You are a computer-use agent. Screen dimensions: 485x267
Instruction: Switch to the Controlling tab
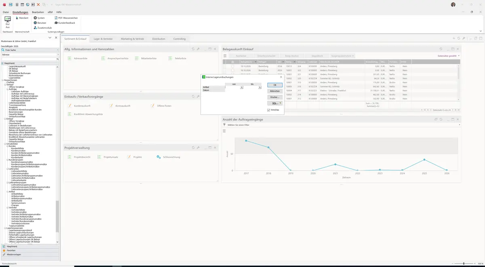179,39
